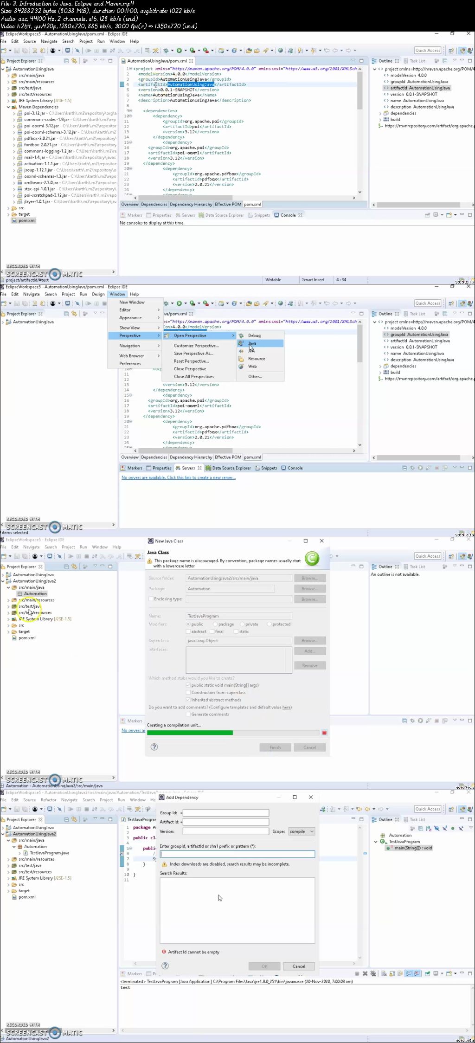Image resolution: width=475 pixels, height=1043 pixels.
Task: Click the pom.xml file icon in first frame tree
Action: [14, 220]
